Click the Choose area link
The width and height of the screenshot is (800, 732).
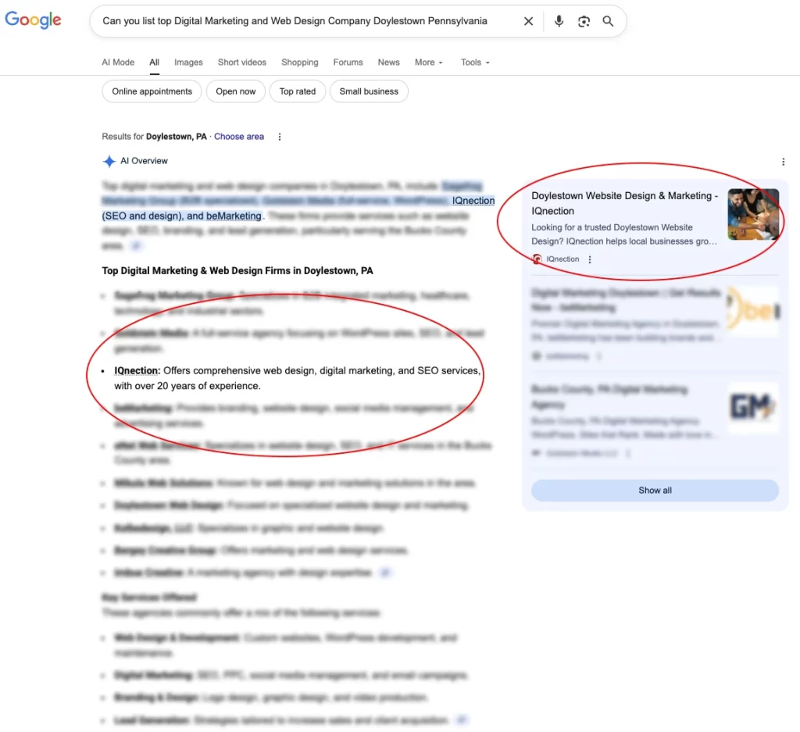point(238,136)
